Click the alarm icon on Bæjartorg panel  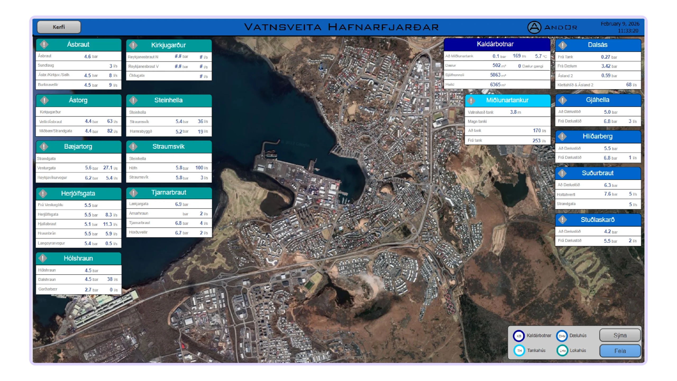pyautogui.click(x=44, y=147)
